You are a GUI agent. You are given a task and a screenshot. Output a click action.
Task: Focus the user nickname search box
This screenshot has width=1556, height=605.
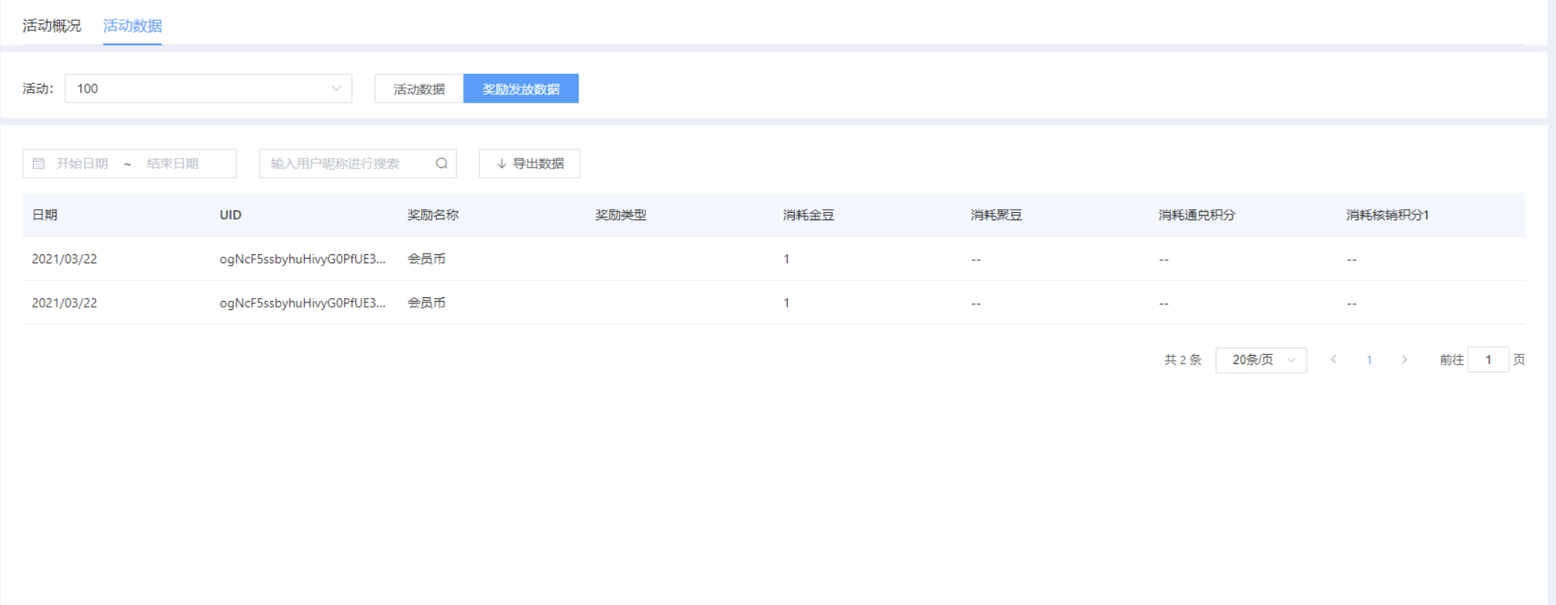(345, 164)
